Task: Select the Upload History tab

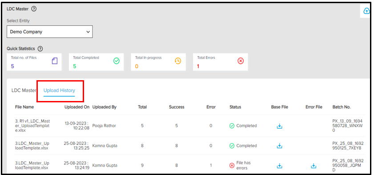Action: (x=59, y=90)
